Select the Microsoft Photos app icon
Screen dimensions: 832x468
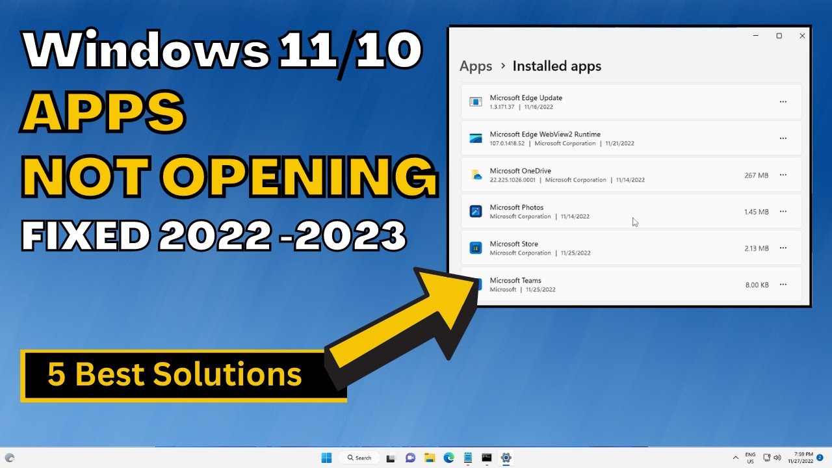point(476,211)
